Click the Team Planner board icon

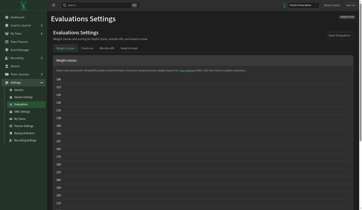7,42
